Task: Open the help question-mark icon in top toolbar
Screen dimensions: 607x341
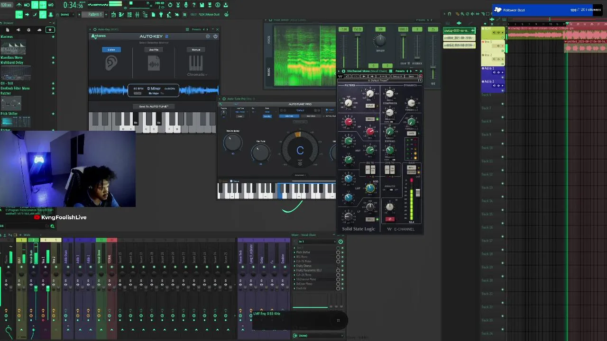Action: tap(193, 5)
